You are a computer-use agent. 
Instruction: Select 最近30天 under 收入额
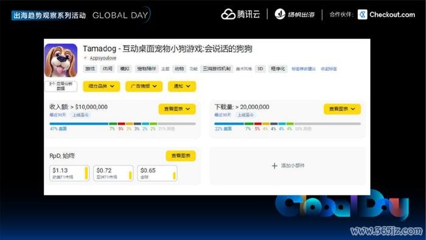[x=58, y=115]
